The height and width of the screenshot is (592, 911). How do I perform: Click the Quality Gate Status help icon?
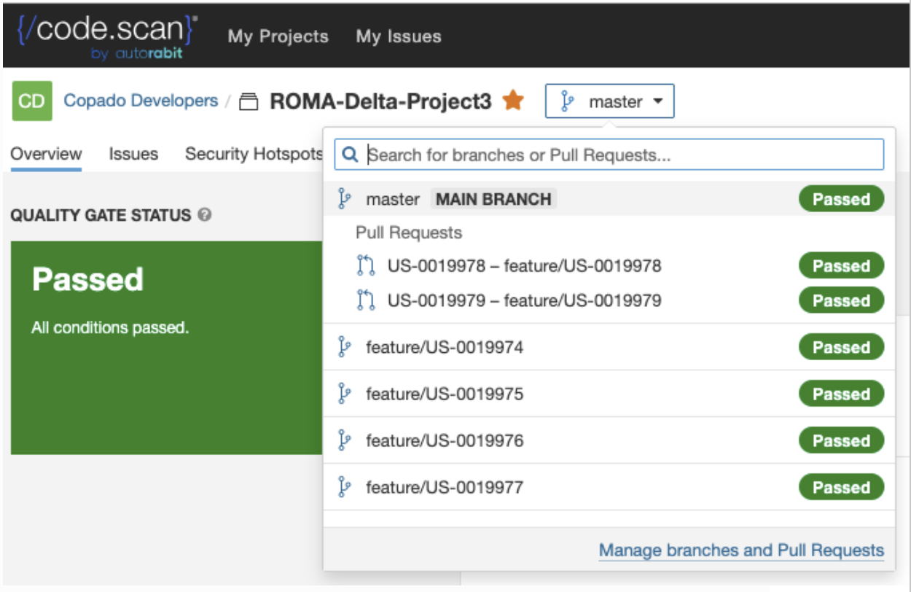(205, 215)
